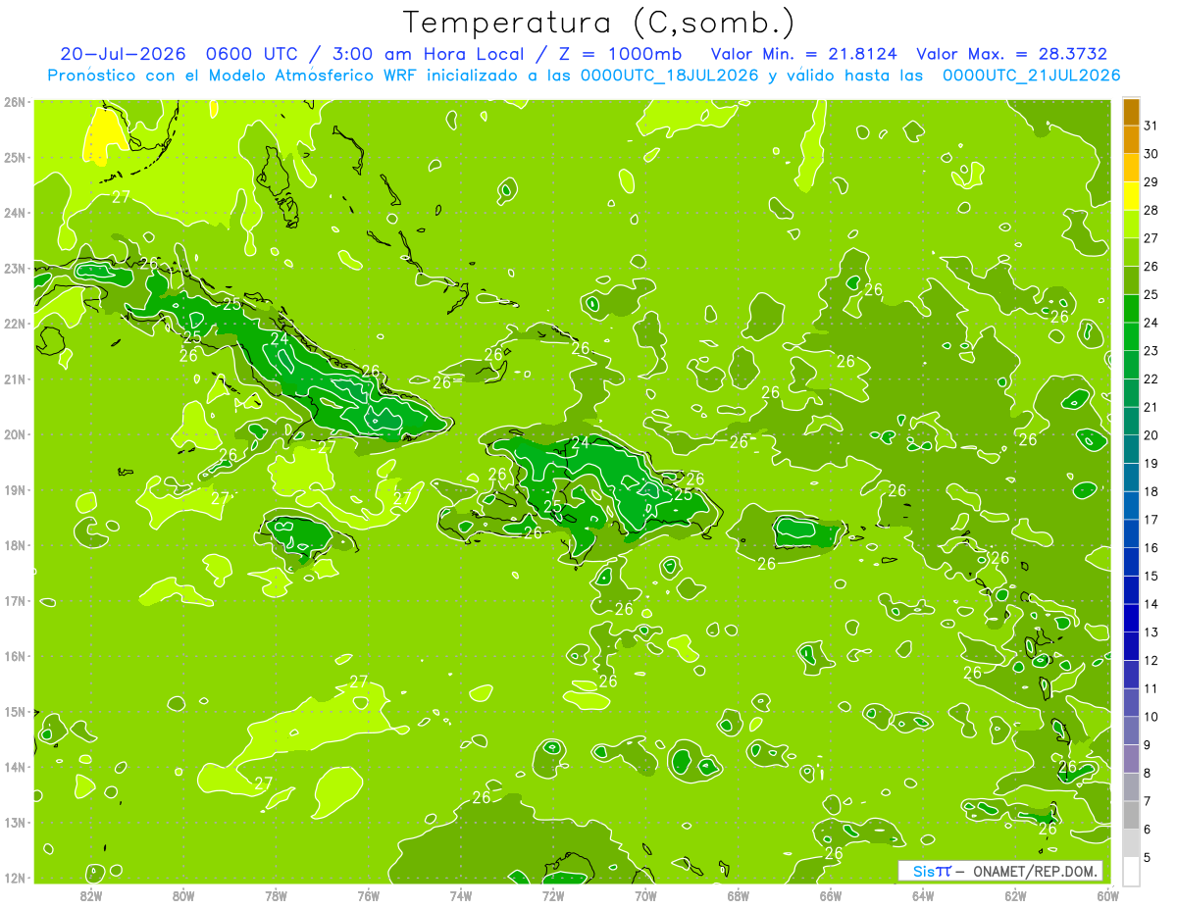Click the '20N' latitude axis label
Viewport: 1177px width, 909px height.
[15, 434]
